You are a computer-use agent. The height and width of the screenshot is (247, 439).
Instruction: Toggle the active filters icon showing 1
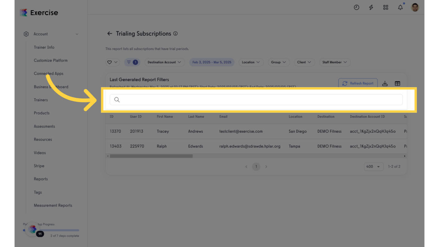[132, 62]
